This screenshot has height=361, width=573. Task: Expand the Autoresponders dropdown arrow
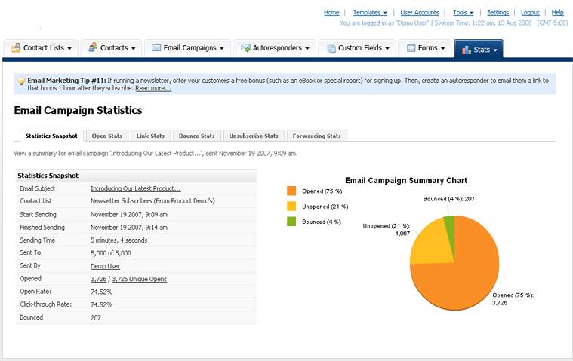point(307,48)
